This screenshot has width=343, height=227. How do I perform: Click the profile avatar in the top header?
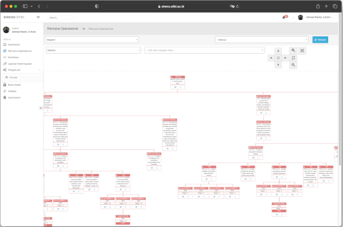point(300,17)
